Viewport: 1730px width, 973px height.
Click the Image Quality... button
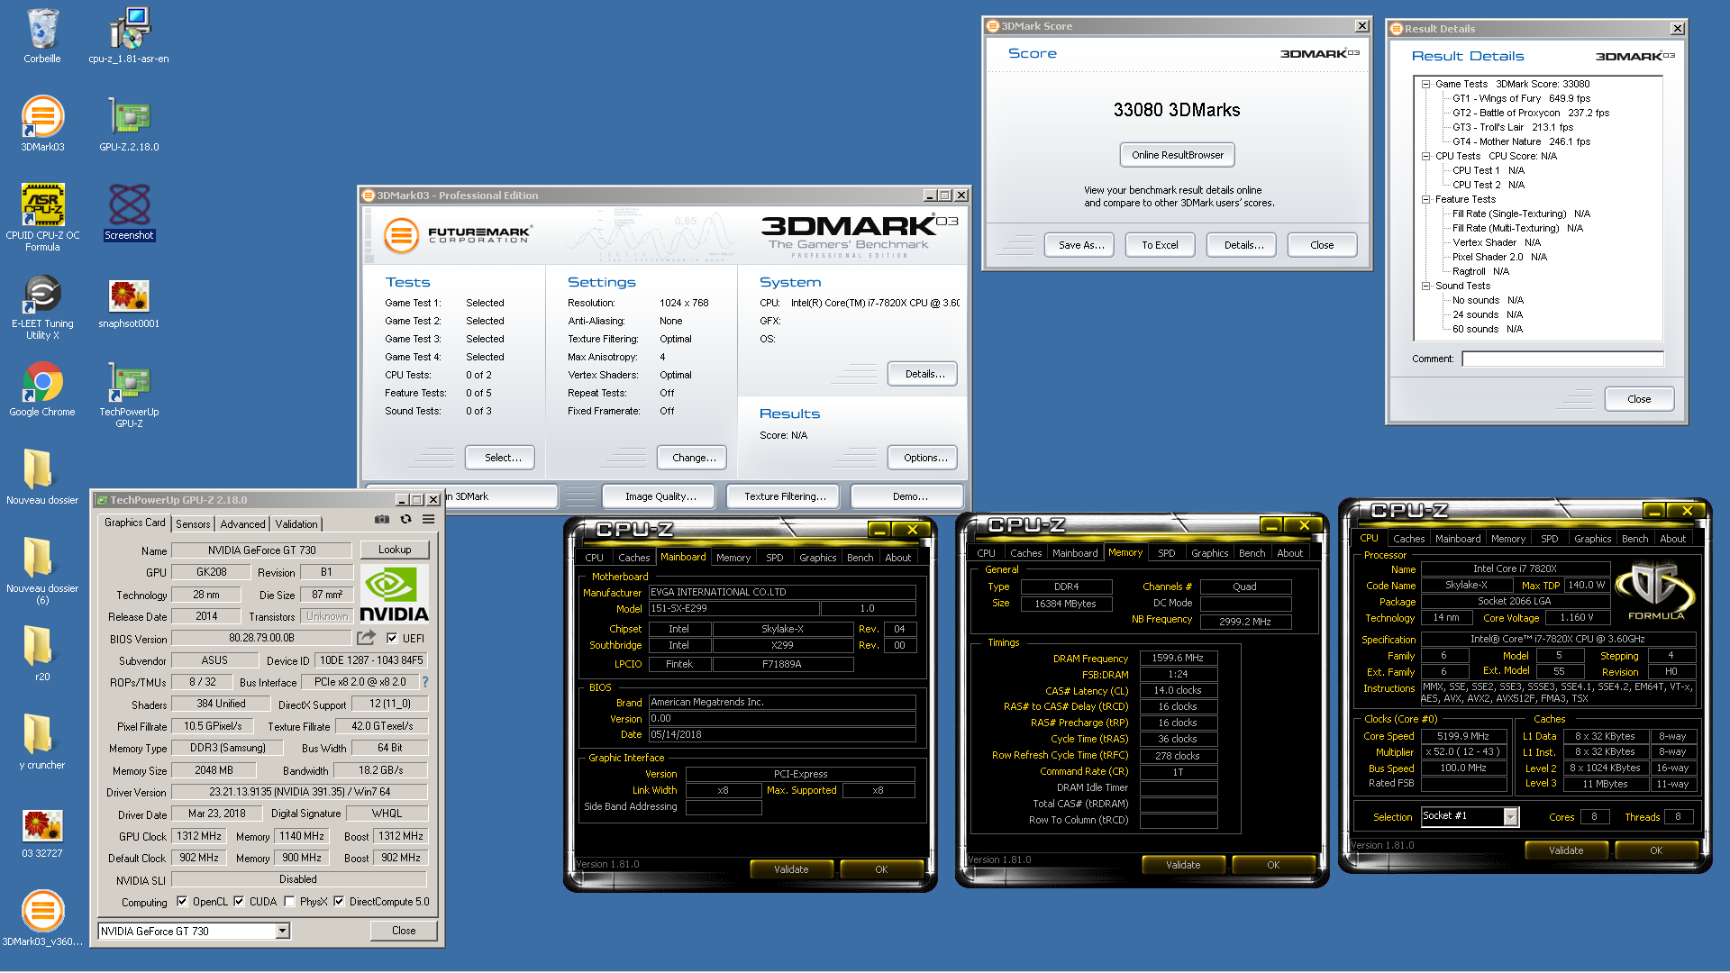click(660, 496)
